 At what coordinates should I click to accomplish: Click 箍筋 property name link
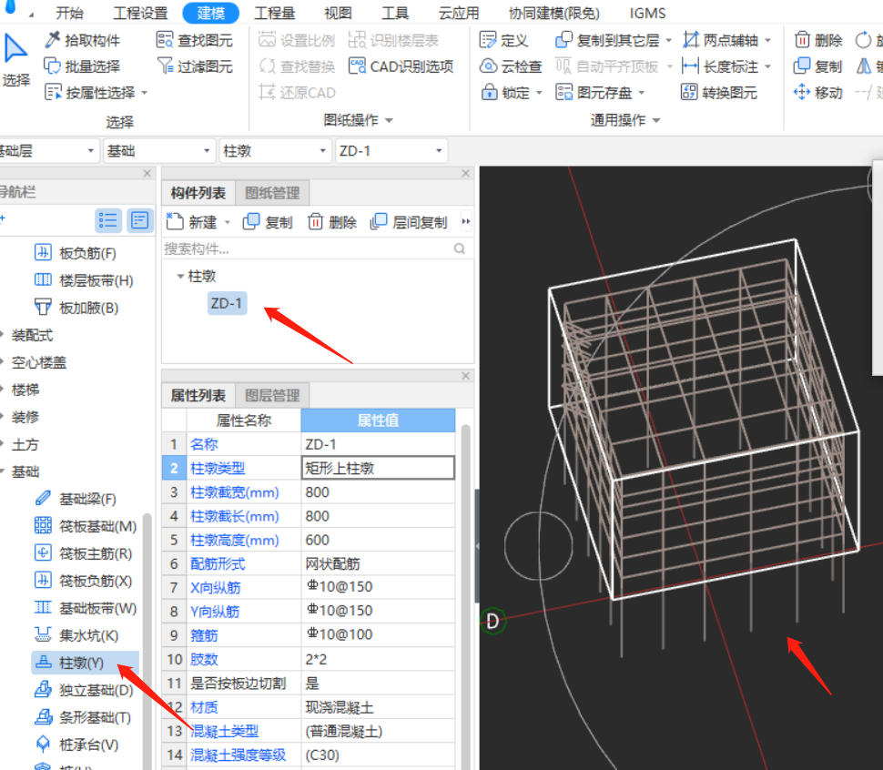pyautogui.click(x=204, y=635)
